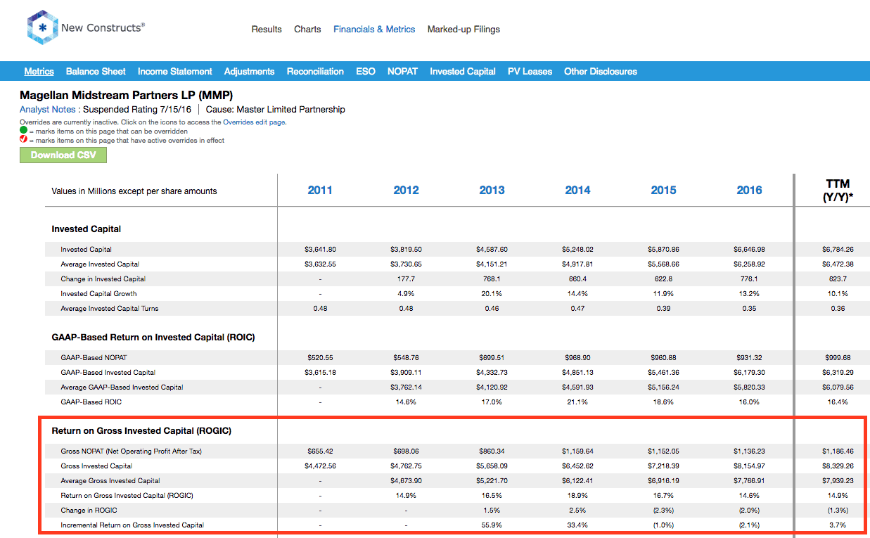Click the (2.3%) Change in ROGIC value
870x538 pixels.
[663, 510]
